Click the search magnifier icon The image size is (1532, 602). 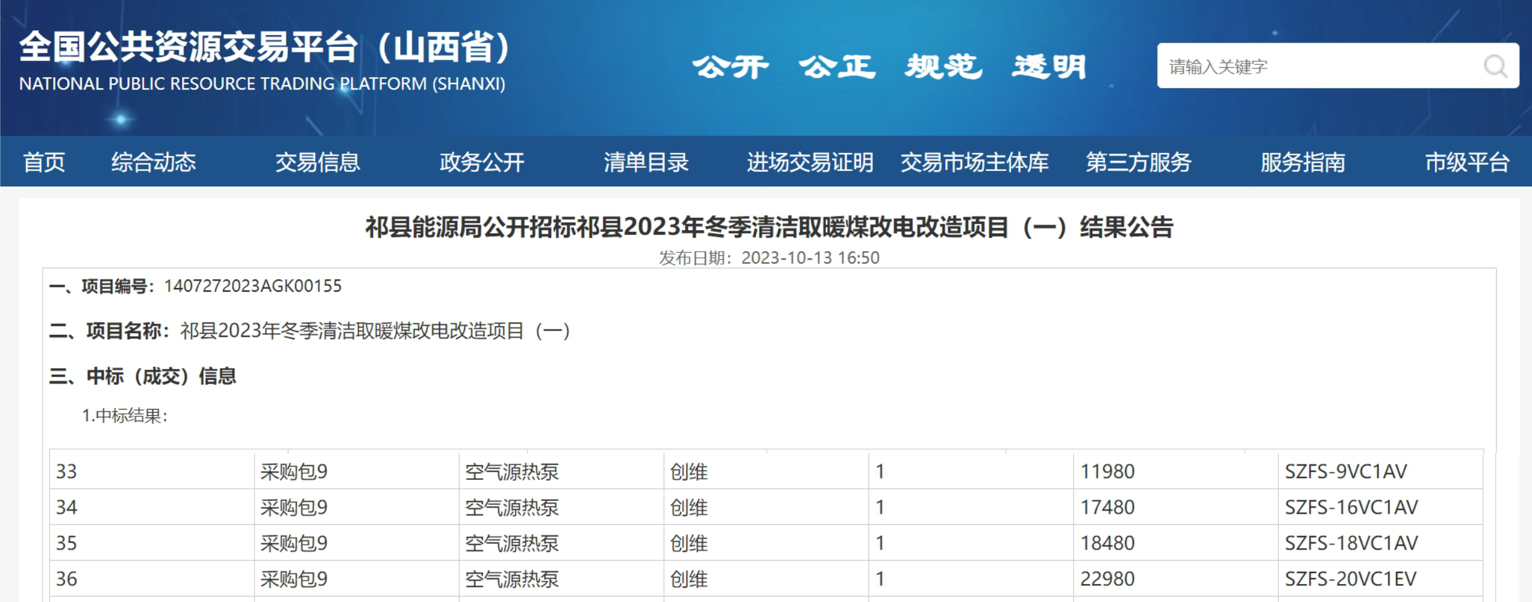(1495, 66)
